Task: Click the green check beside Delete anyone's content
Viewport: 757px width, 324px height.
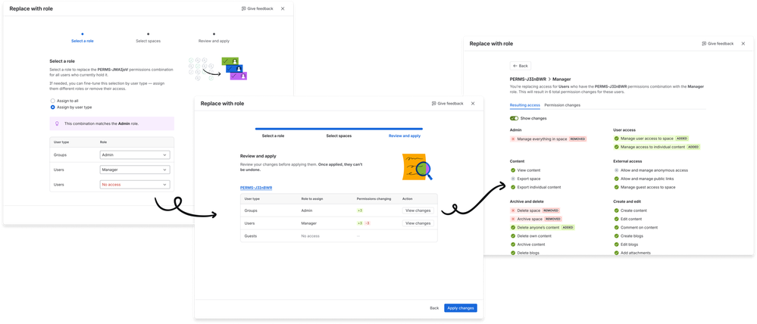Action: click(x=513, y=228)
